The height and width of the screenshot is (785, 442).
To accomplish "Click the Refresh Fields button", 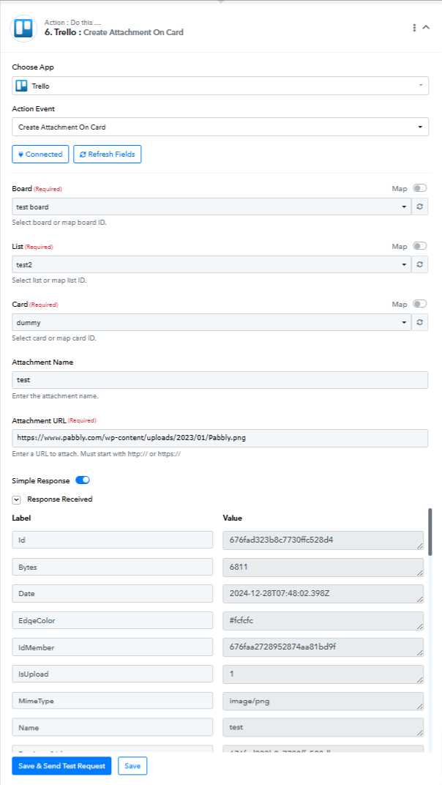I will [108, 155].
